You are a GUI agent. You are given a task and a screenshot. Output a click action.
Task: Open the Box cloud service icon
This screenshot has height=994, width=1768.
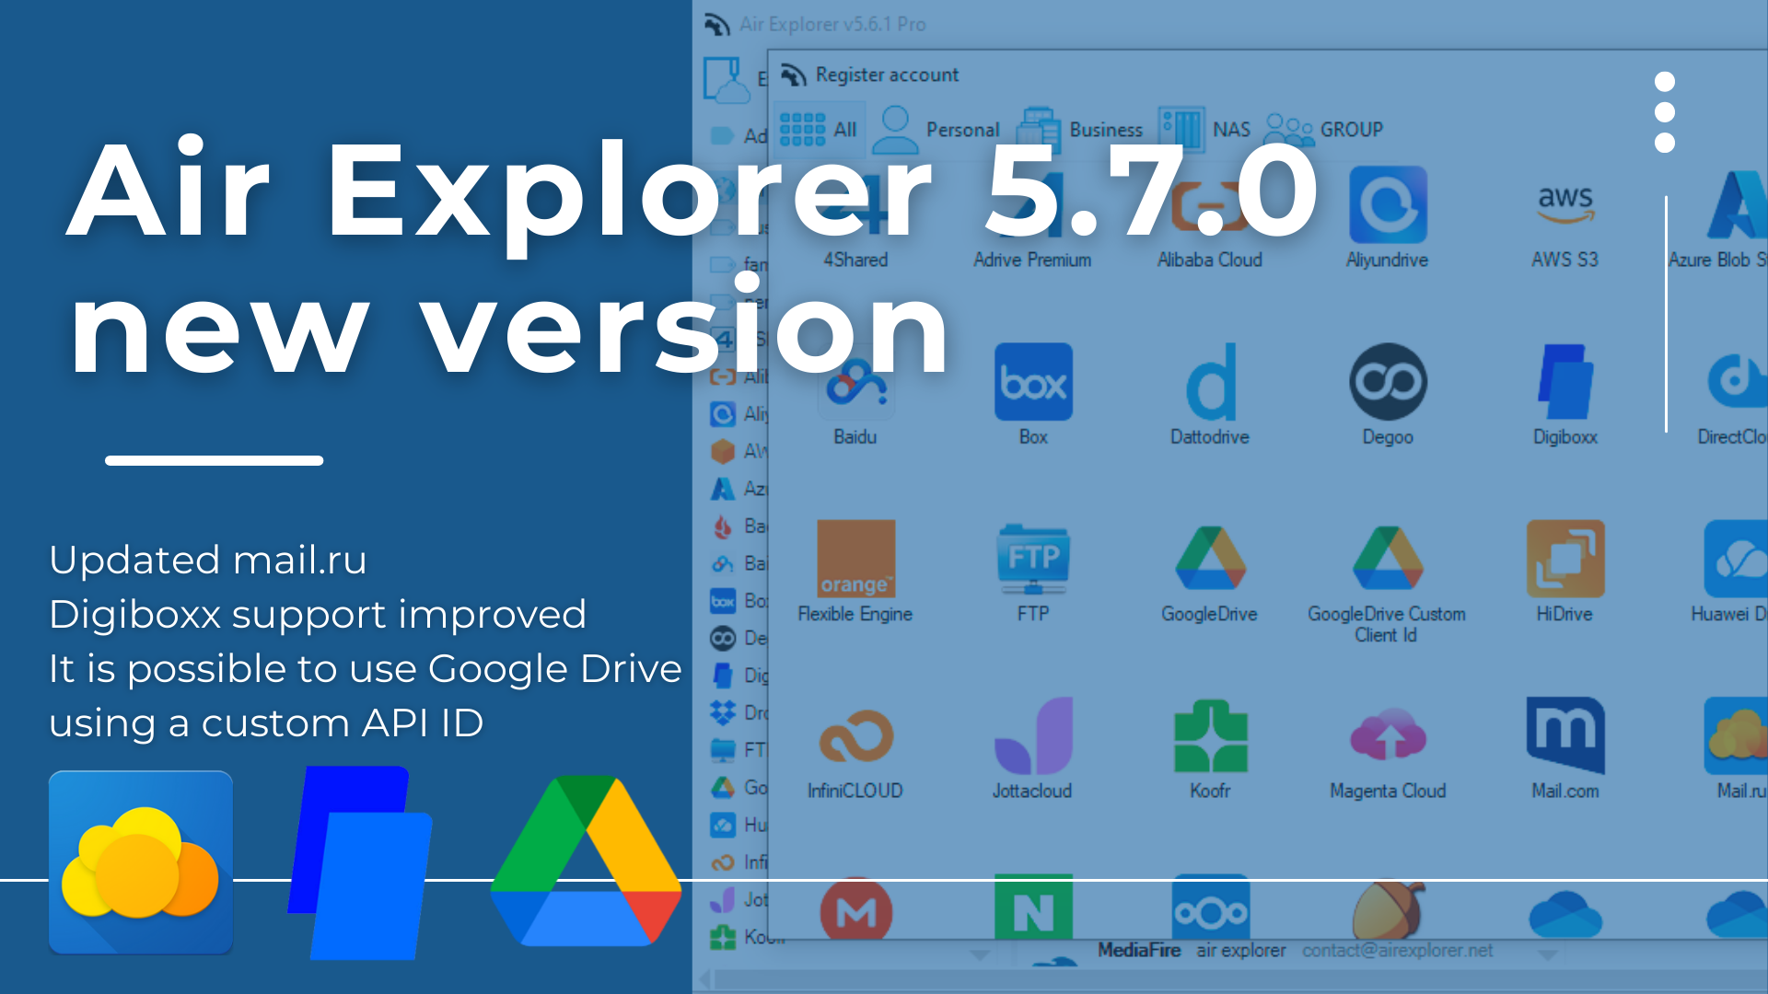(x=1032, y=382)
